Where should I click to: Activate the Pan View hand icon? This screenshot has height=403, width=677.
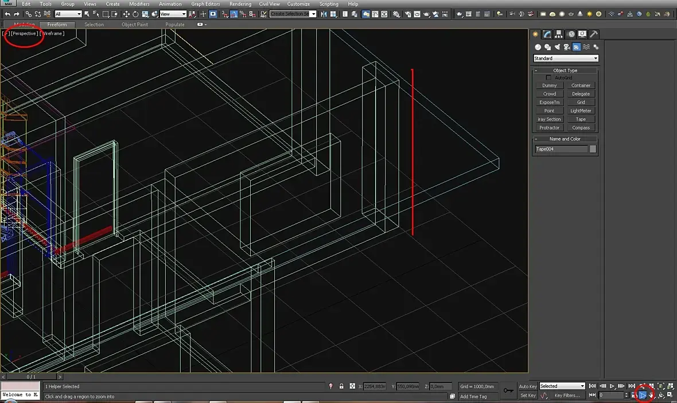click(651, 395)
